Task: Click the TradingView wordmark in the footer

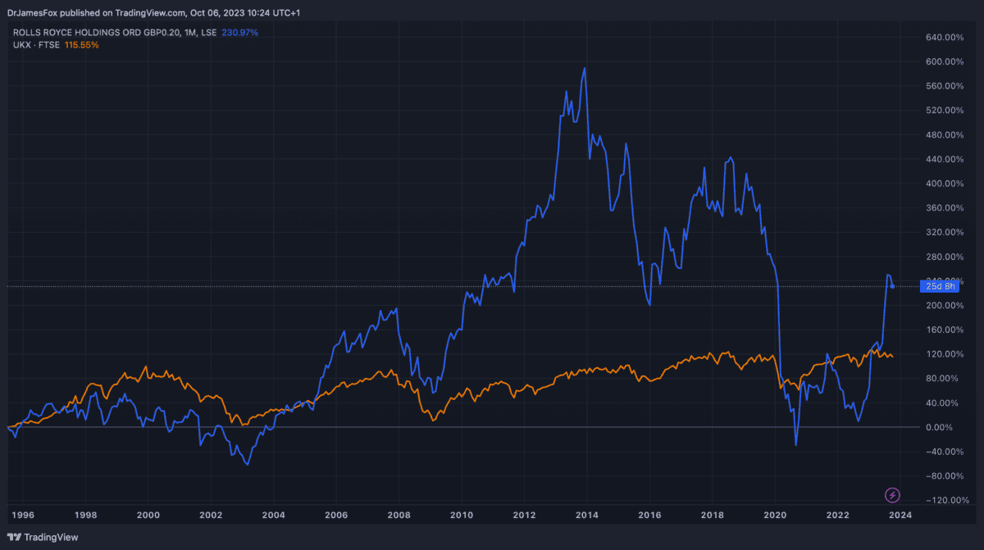Action: click(46, 538)
